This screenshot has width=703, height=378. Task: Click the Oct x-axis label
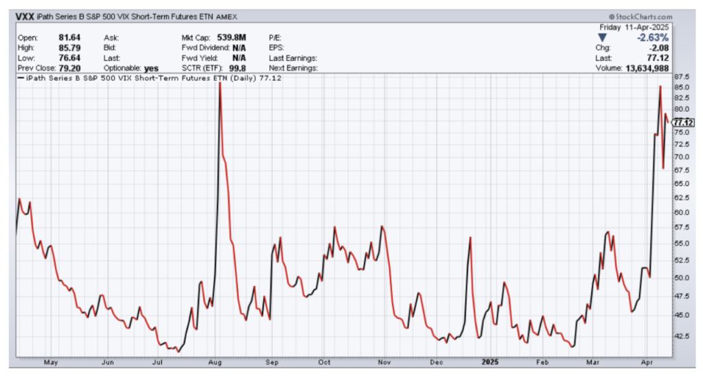tap(324, 362)
